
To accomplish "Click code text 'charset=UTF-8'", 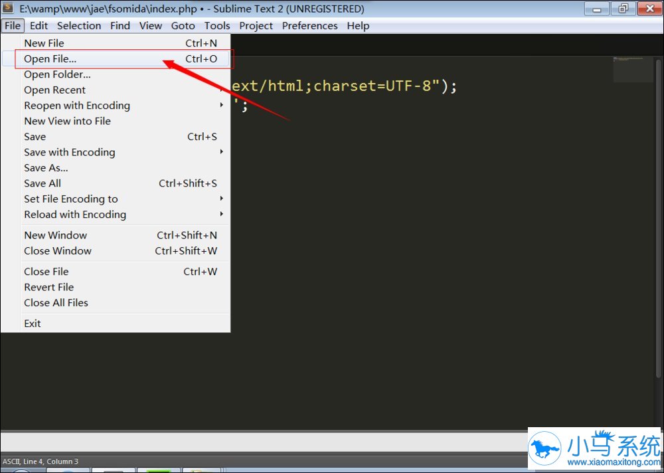I will click(x=373, y=86).
